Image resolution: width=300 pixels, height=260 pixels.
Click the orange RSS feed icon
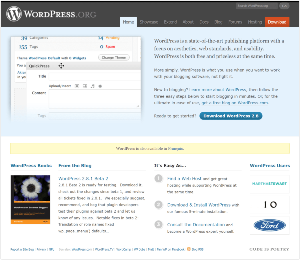click(x=189, y=249)
